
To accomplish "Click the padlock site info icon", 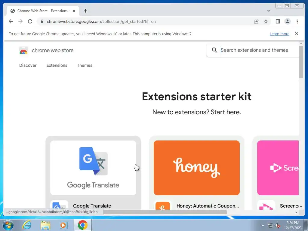I will coord(42,21).
